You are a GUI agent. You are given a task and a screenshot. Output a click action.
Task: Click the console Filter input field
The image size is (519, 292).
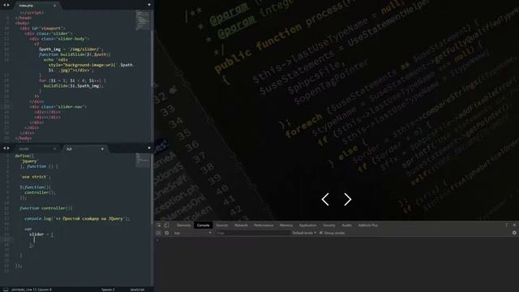click(x=252, y=233)
